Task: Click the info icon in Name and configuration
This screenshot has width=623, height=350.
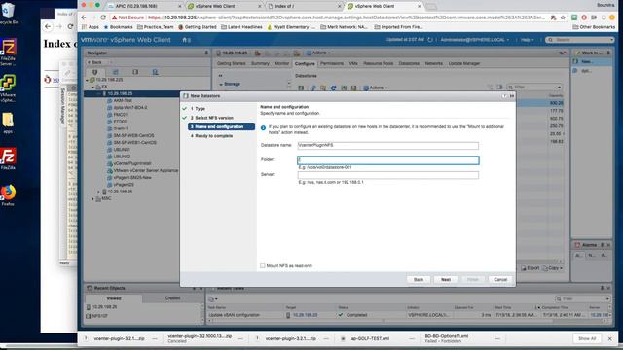Action: (263, 127)
